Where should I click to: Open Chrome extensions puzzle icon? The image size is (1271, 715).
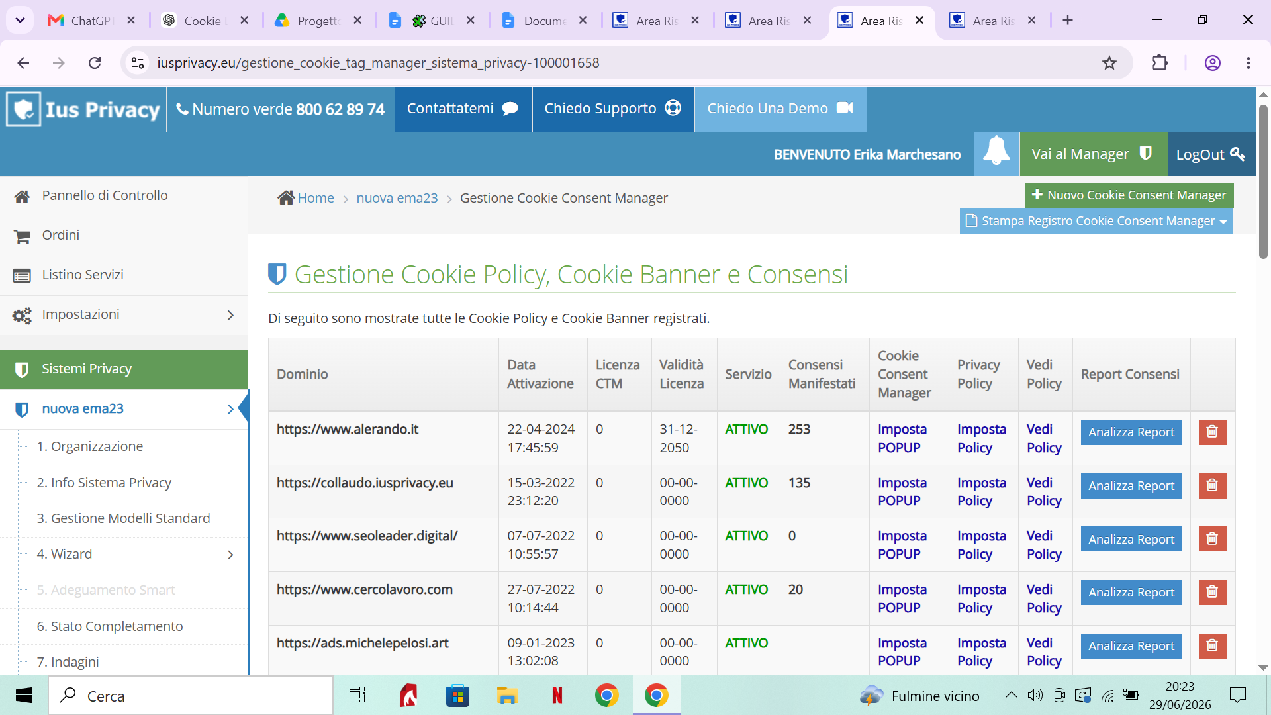(x=1159, y=63)
